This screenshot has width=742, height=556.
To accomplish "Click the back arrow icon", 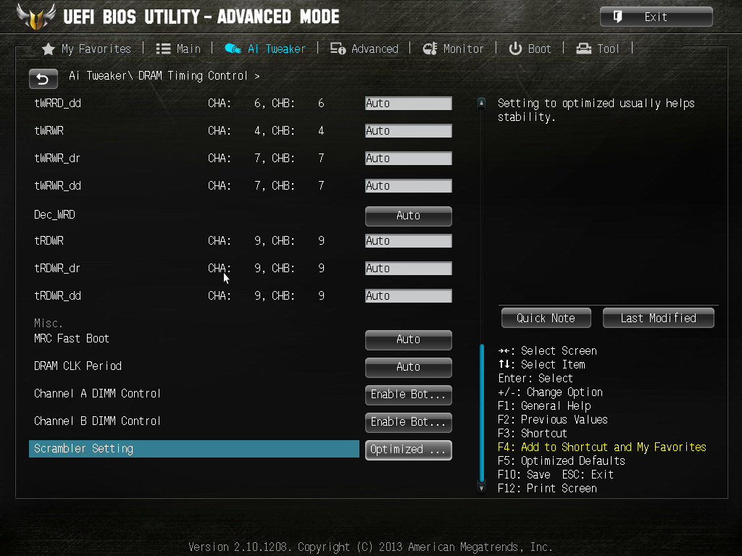I will coord(43,78).
